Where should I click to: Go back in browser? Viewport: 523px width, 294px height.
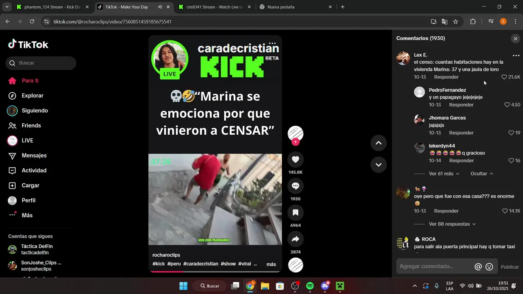(7, 22)
